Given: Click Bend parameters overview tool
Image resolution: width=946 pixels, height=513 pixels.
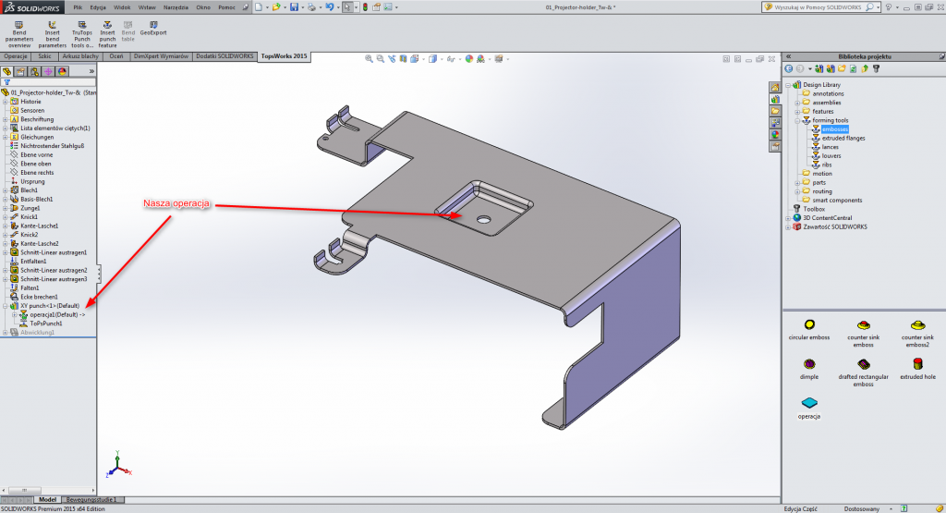Looking at the screenshot, I should pyautogui.click(x=18, y=28).
